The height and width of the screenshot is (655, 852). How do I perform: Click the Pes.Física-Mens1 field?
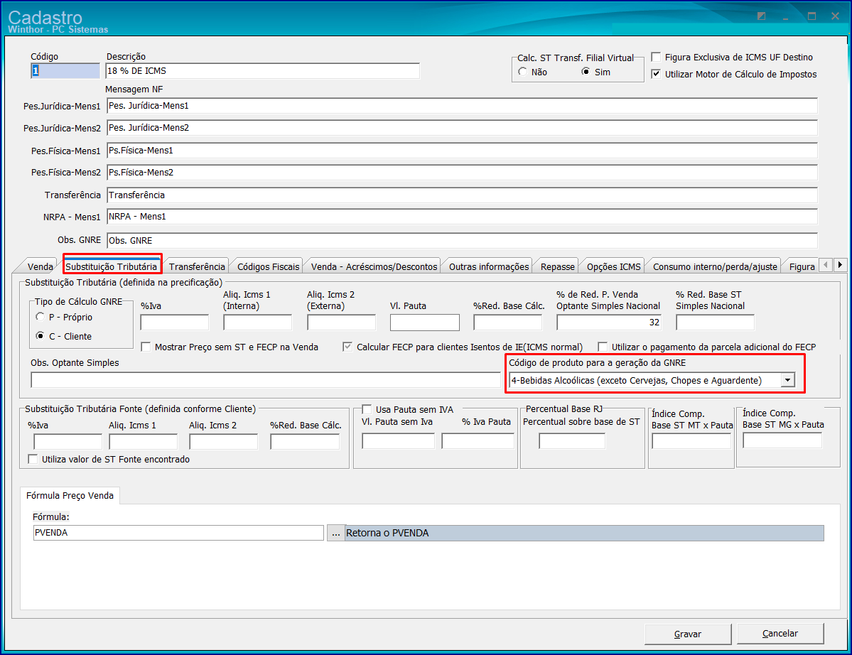462,151
